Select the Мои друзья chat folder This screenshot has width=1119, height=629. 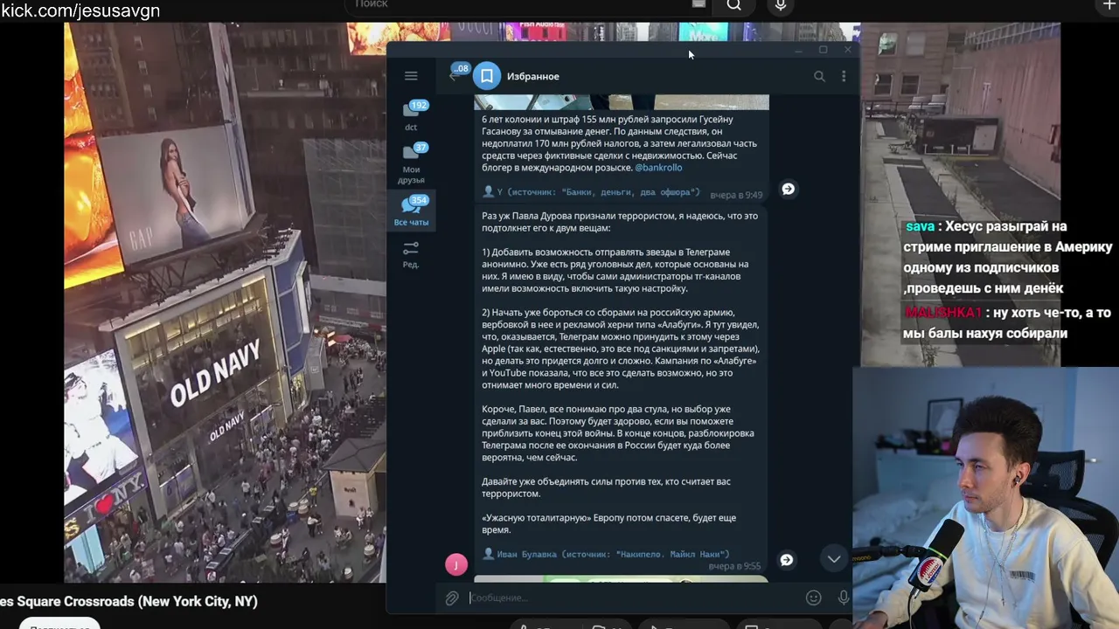411,163
